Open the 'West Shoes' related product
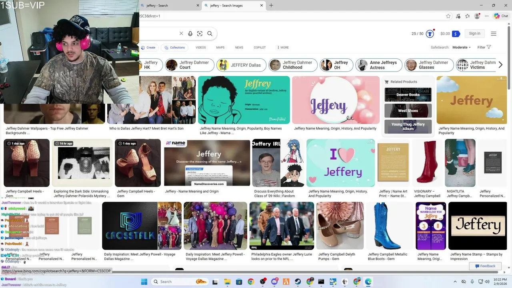 (x=408, y=111)
